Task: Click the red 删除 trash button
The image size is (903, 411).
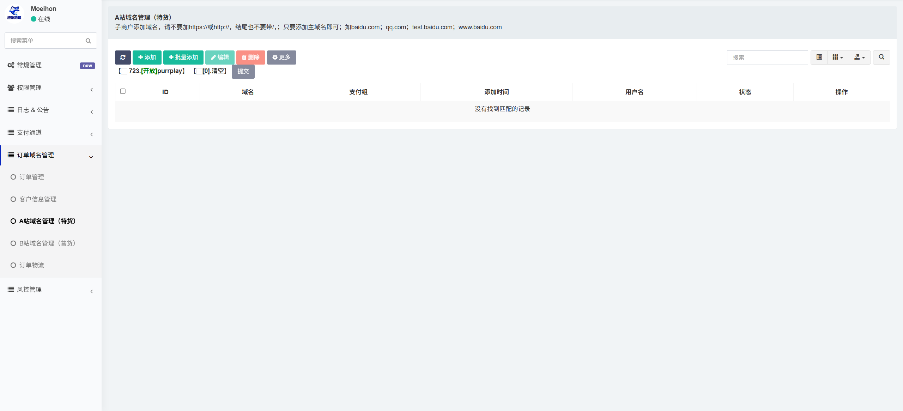Action: (x=250, y=57)
